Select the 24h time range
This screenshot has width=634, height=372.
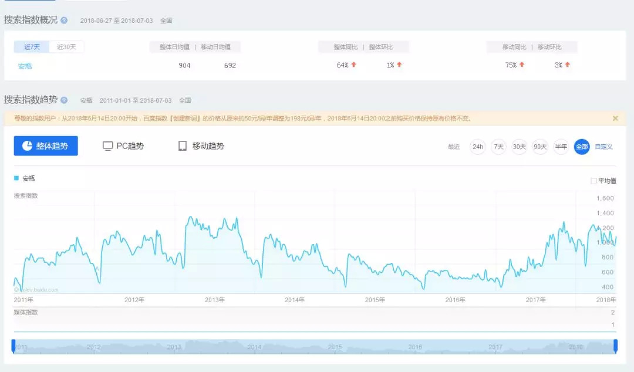(x=478, y=147)
